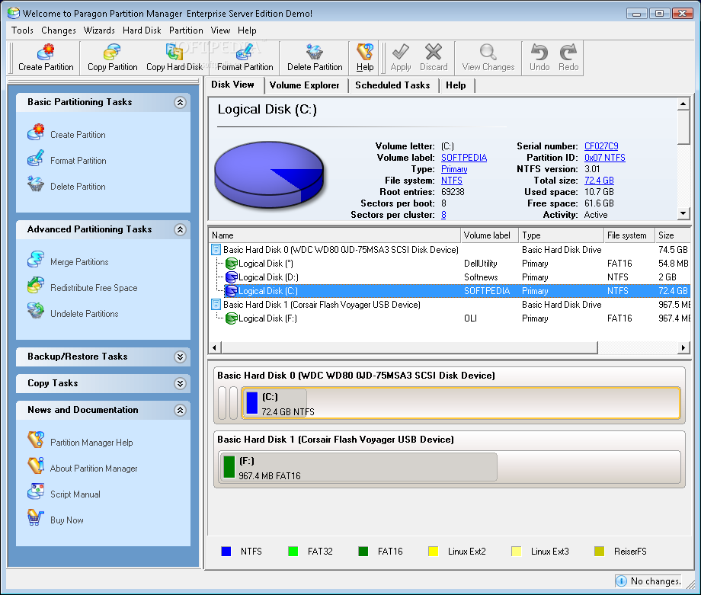Click Delete Partition toolbar icon
The height and width of the screenshot is (595, 701).
click(315, 53)
